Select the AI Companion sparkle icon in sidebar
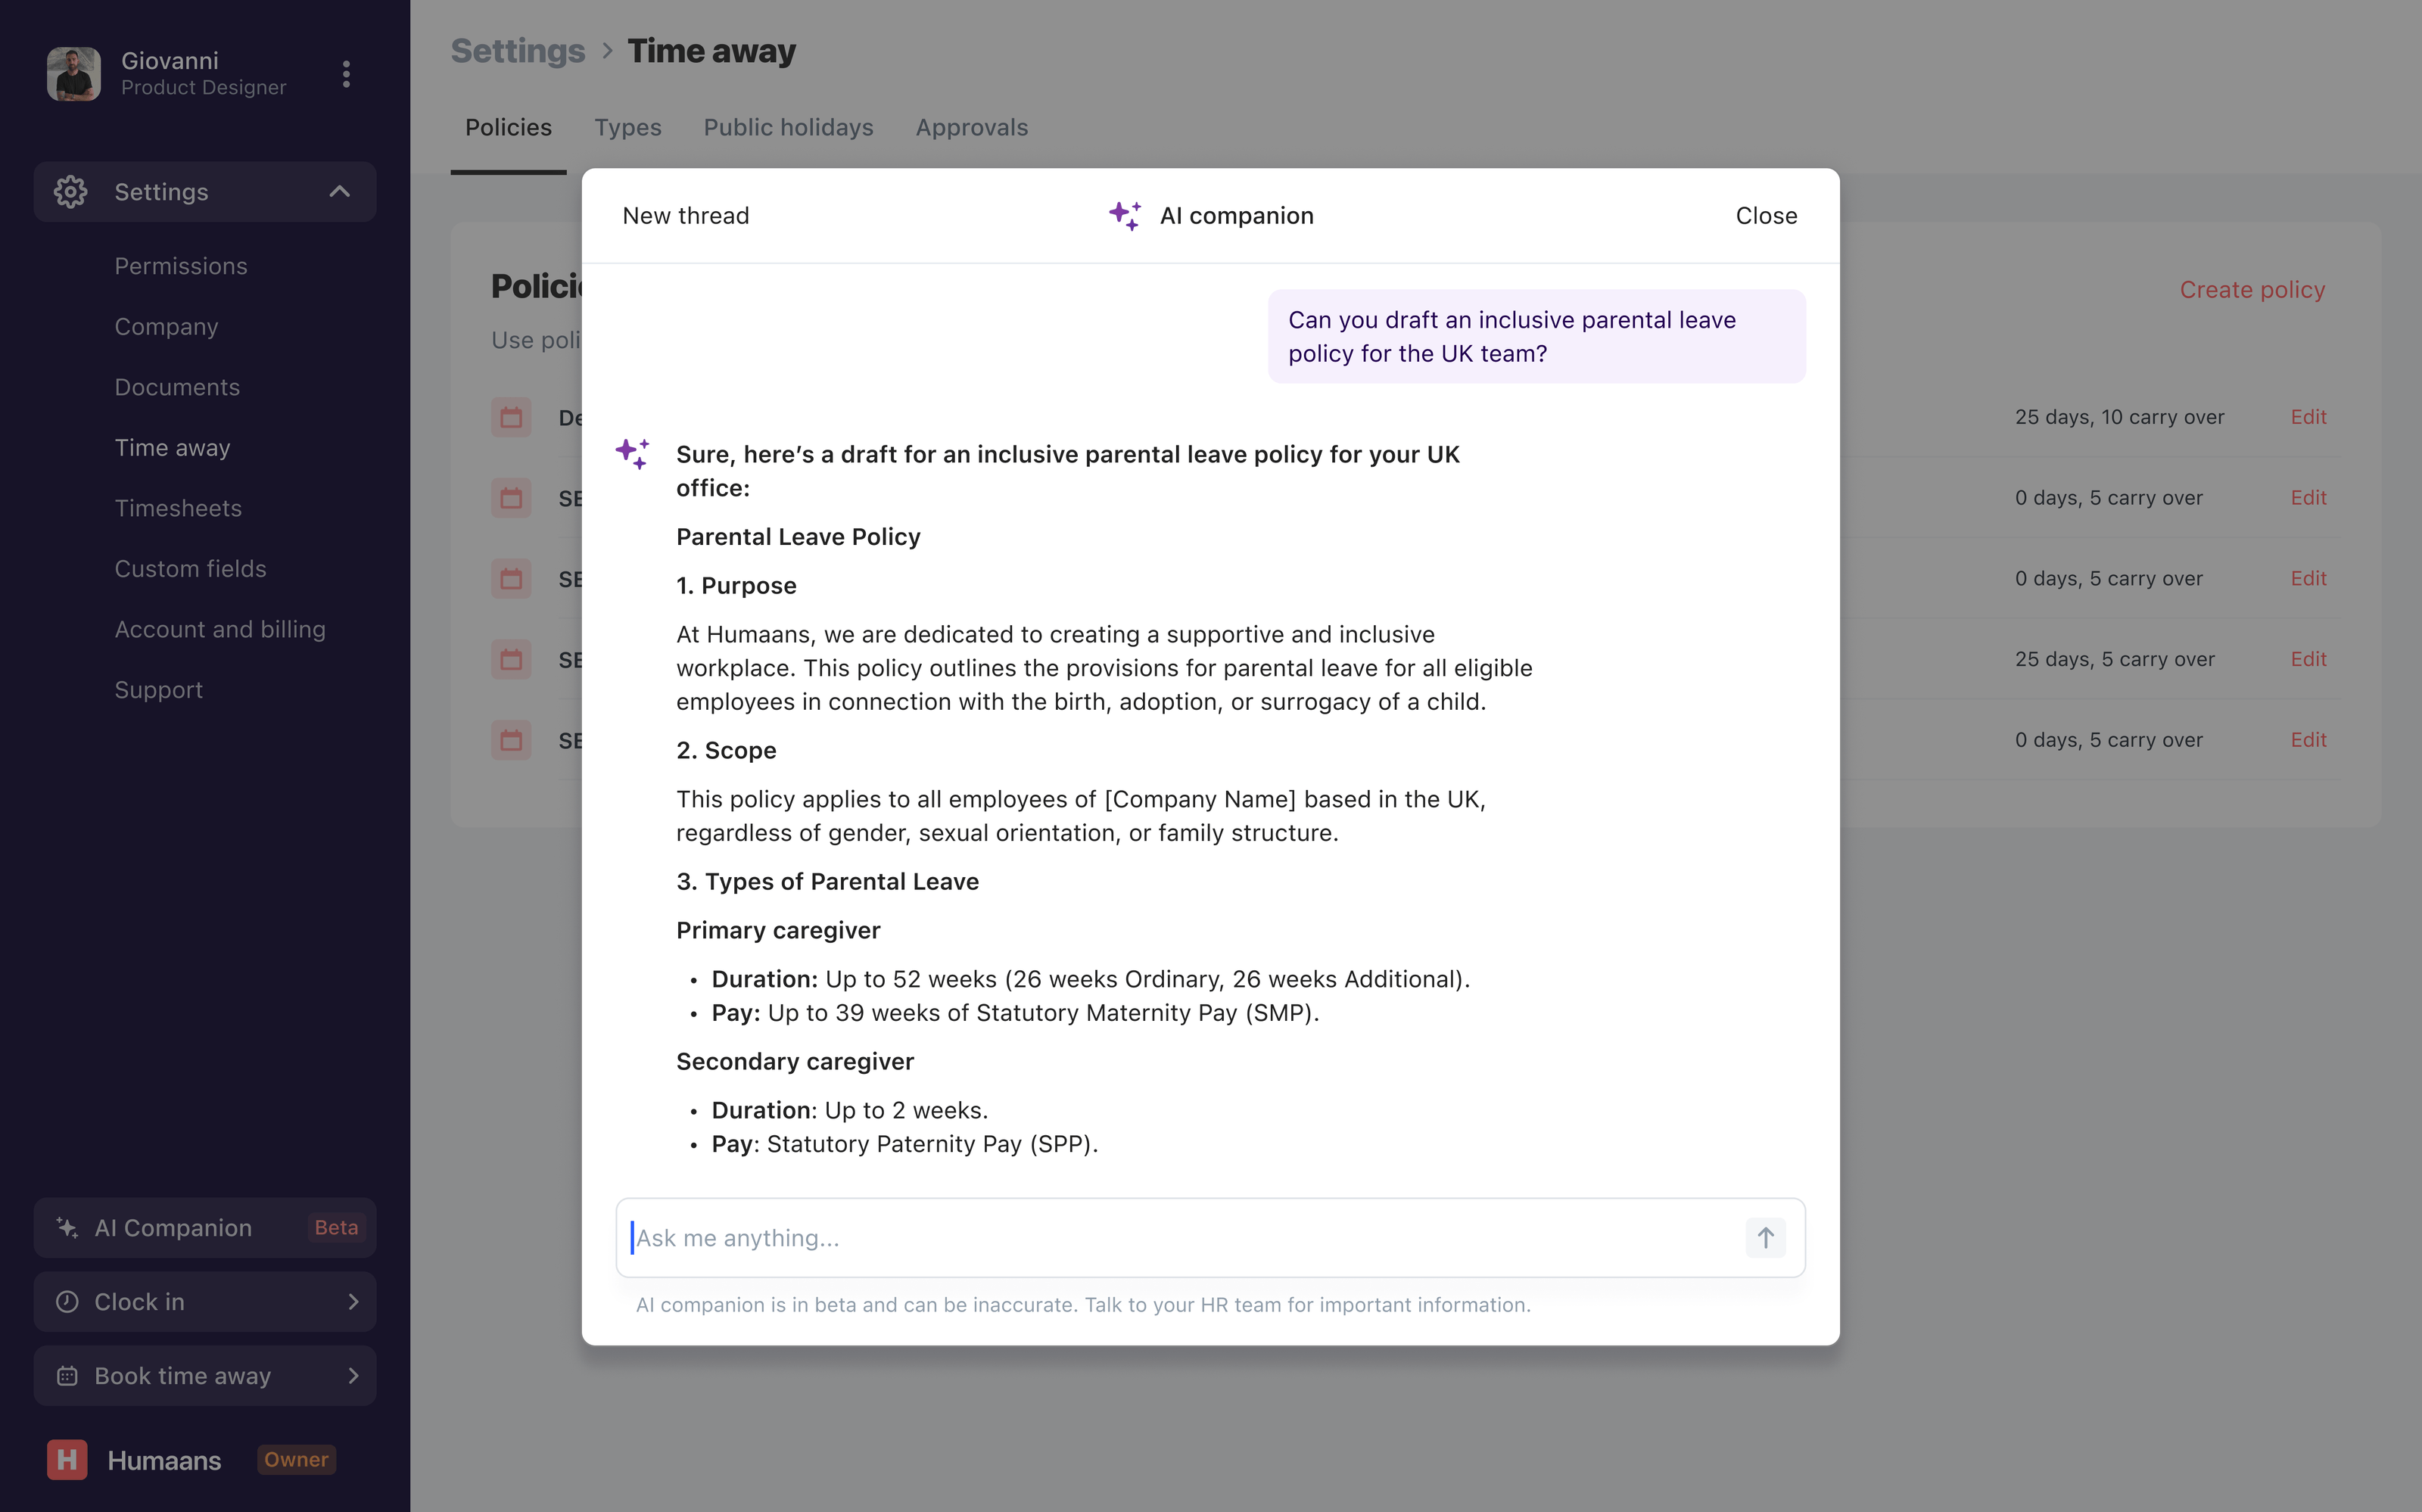The width and height of the screenshot is (2422, 1512). [x=66, y=1227]
